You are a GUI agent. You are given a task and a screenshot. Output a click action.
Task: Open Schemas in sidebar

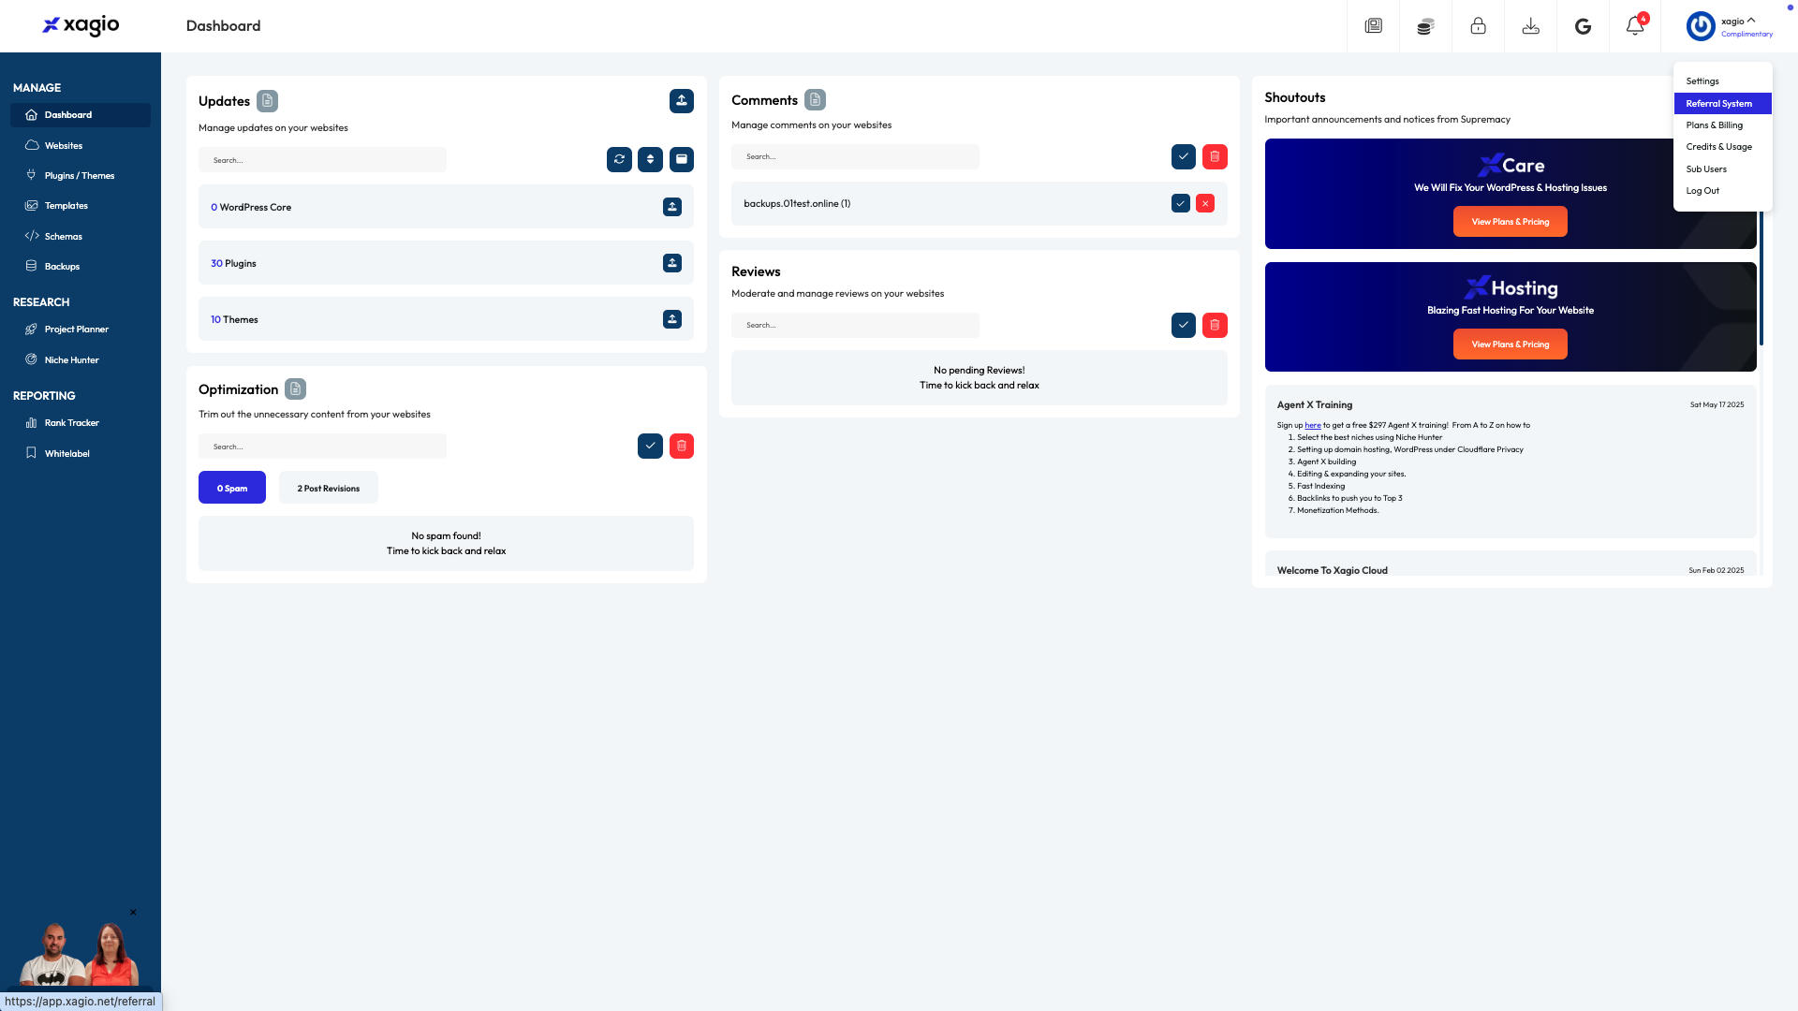pos(81,237)
